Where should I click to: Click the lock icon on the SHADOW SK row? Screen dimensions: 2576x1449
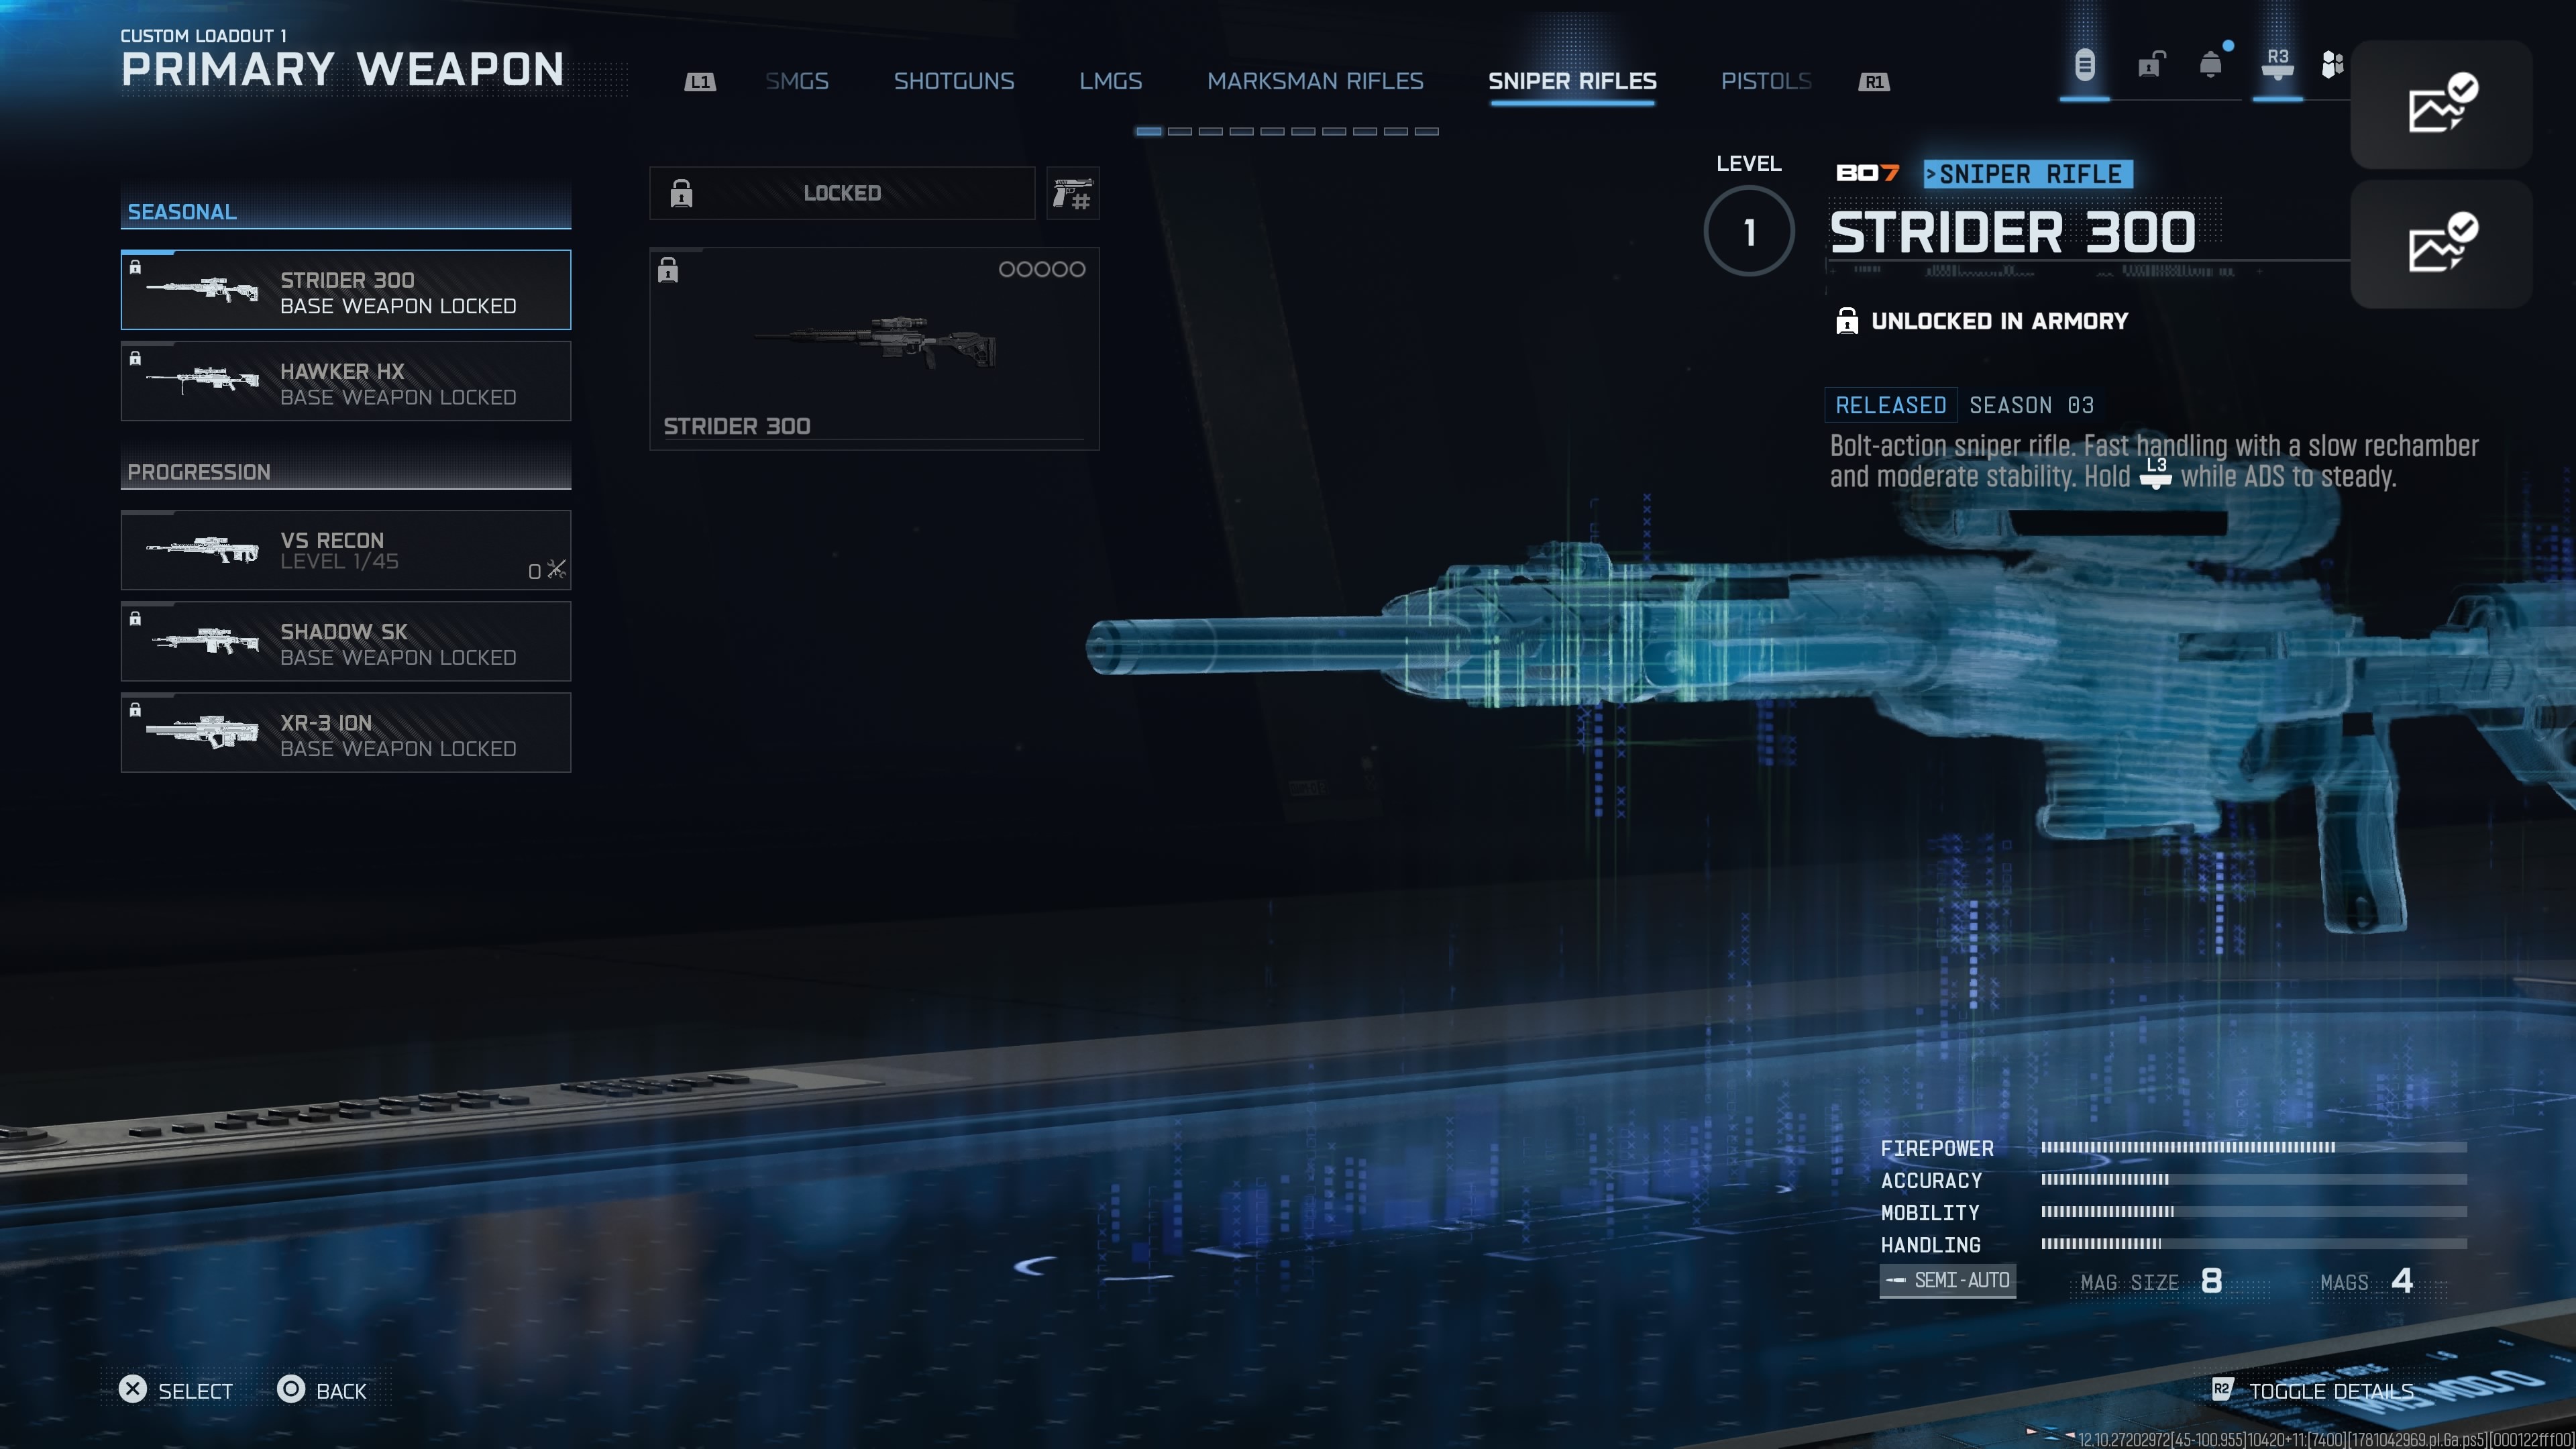(135, 618)
